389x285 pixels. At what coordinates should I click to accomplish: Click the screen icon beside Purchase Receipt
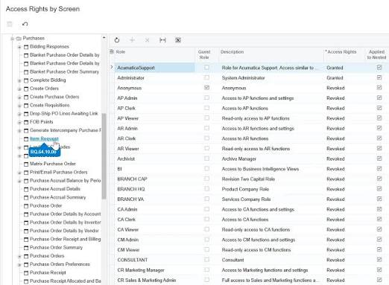coord(26,273)
